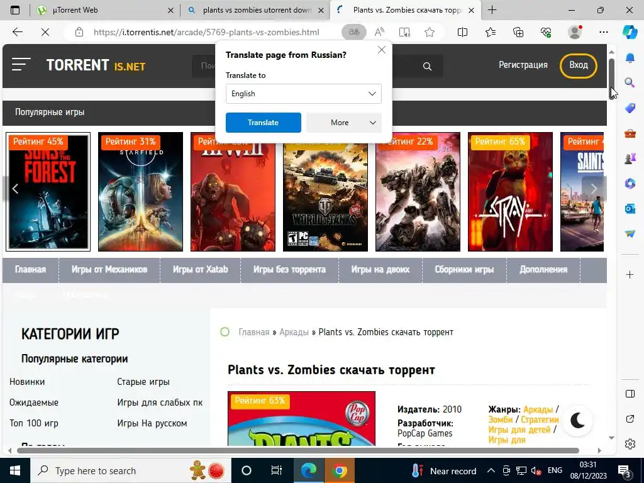Screen dimensions: 644x483
Task: Open the sidebar Outlook icon
Action: [630, 209]
